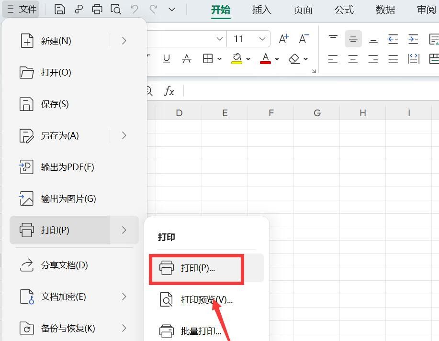Screen dimensions: 439x341
Task: Click the Save icon in quick access toolbar
Action: 59,9
